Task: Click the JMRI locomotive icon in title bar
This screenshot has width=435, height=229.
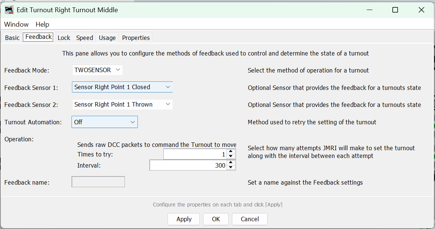Action: coord(9,10)
